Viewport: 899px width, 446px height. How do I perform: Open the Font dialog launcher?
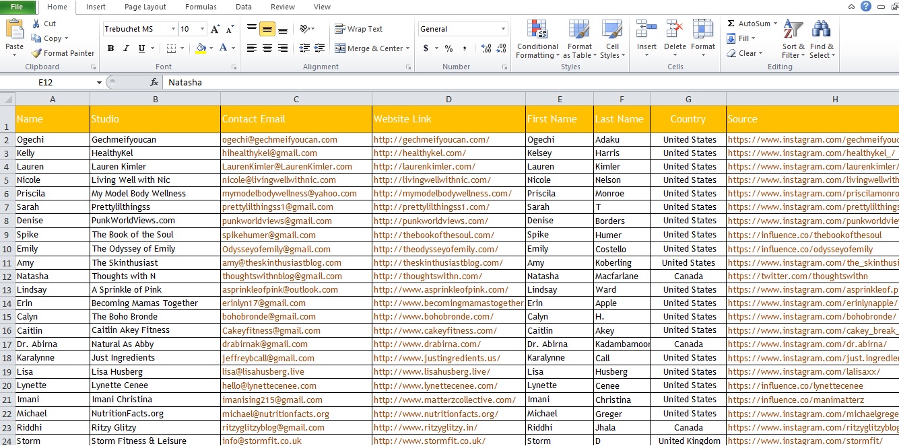pyautogui.click(x=234, y=67)
